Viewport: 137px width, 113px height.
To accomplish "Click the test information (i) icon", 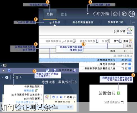I will coord(7,77).
